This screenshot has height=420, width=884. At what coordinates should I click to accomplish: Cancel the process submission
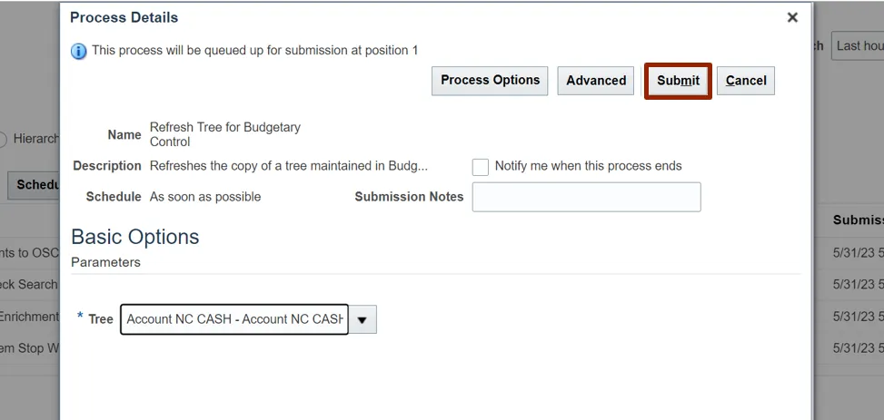click(746, 81)
